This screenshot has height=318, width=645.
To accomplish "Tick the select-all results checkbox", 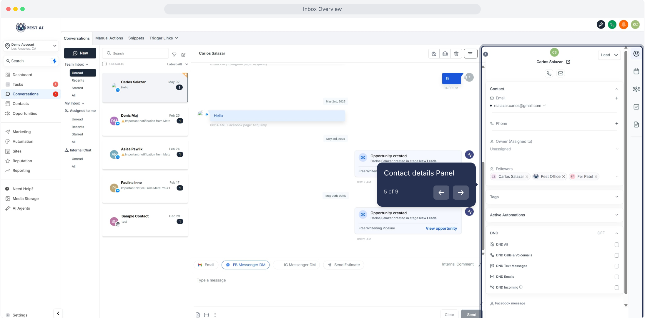I will [x=104, y=64].
